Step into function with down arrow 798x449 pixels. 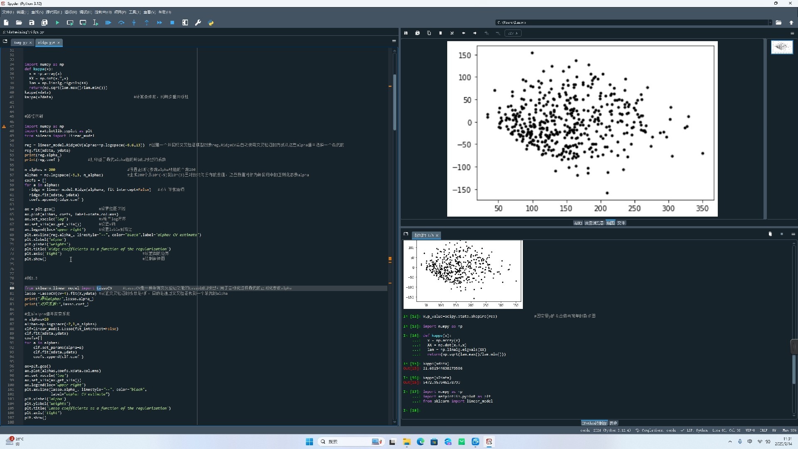pyautogui.click(x=134, y=22)
